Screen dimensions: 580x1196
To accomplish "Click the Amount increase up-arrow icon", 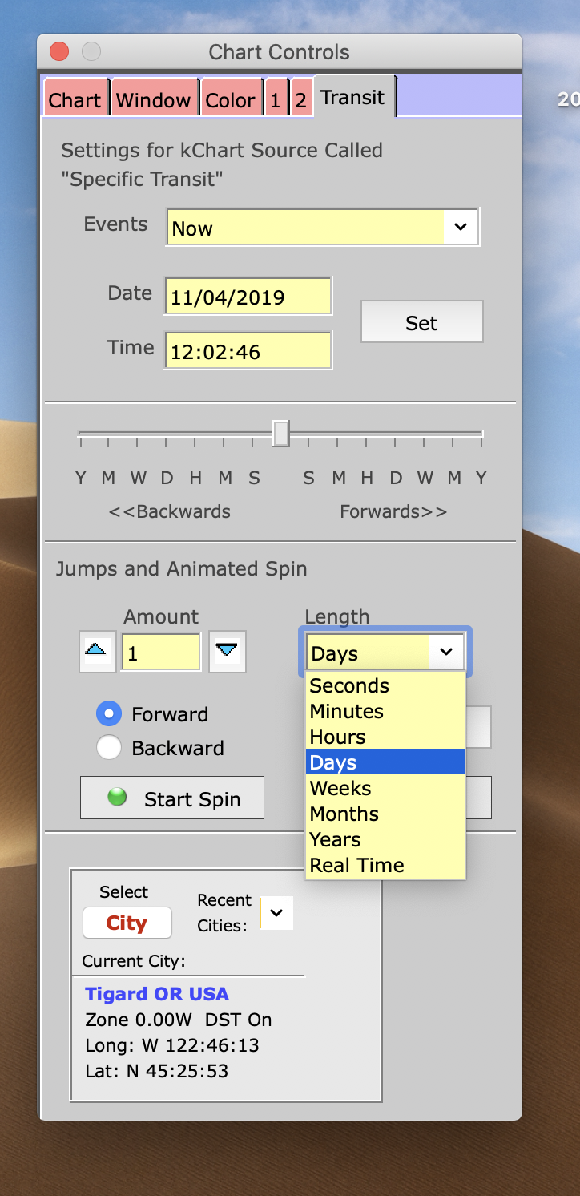I will [x=95, y=652].
